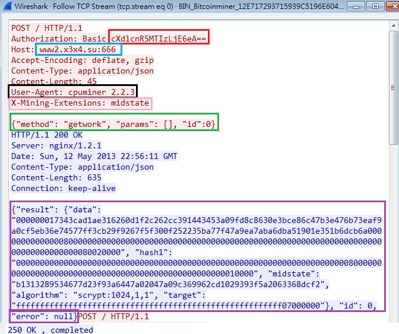Click the getwork JSON request line
This screenshot has height=334, width=399.
coord(113,125)
